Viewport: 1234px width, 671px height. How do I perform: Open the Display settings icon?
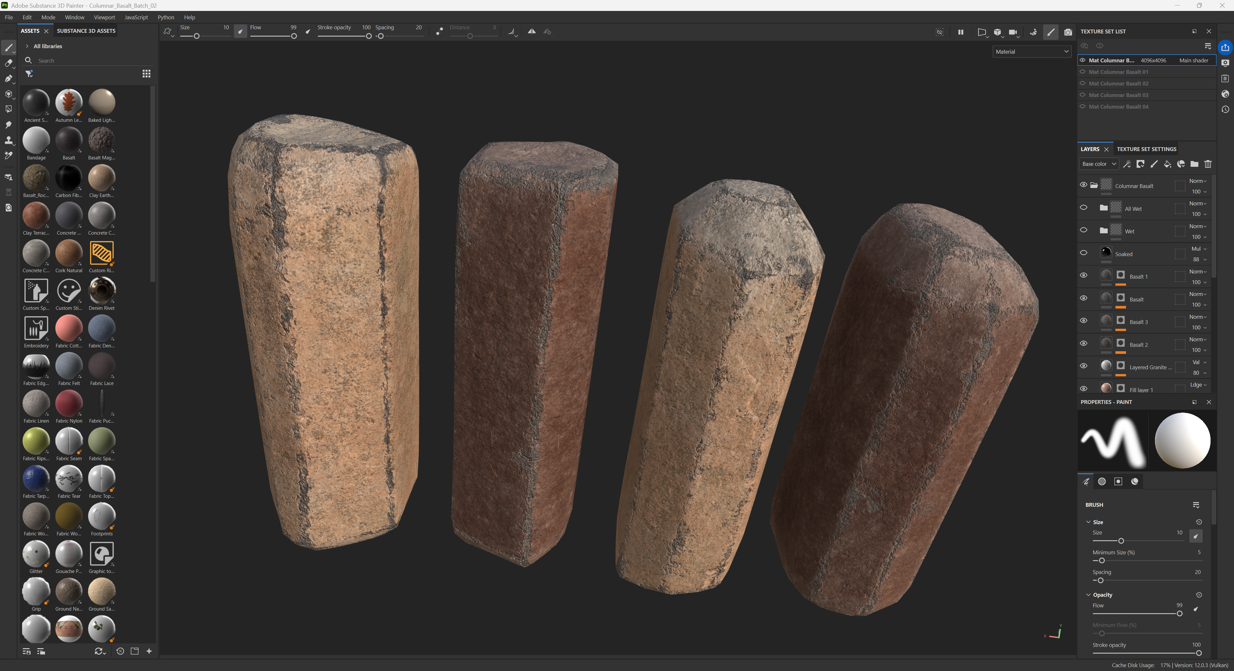point(1225,63)
